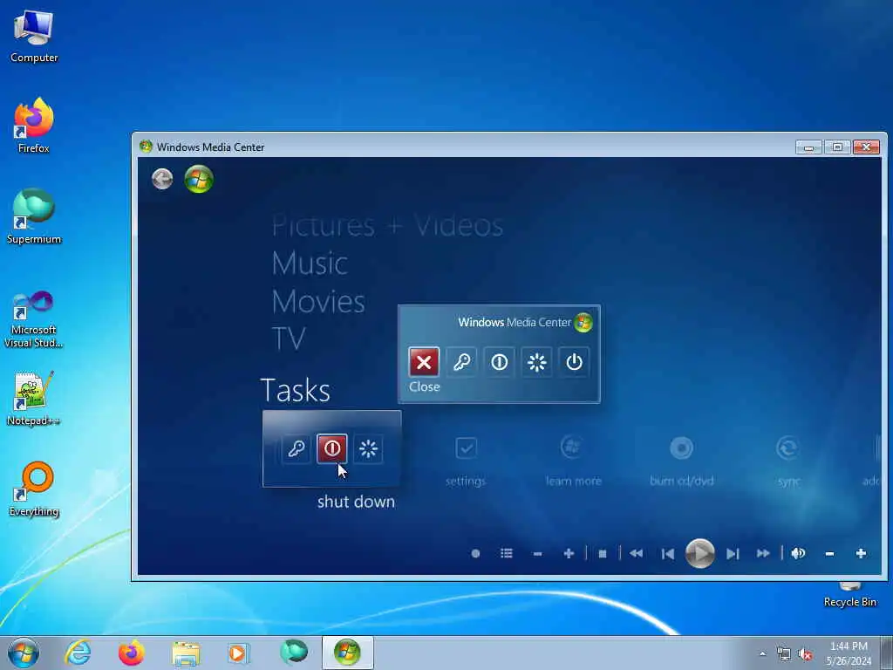The height and width of the screenshot is (670, 893).
Task: Open Microsoft Visual Studio desktop shortcut
Action: [x=34, y=319]
